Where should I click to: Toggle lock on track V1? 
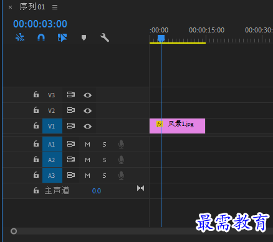tap(36, 125)
